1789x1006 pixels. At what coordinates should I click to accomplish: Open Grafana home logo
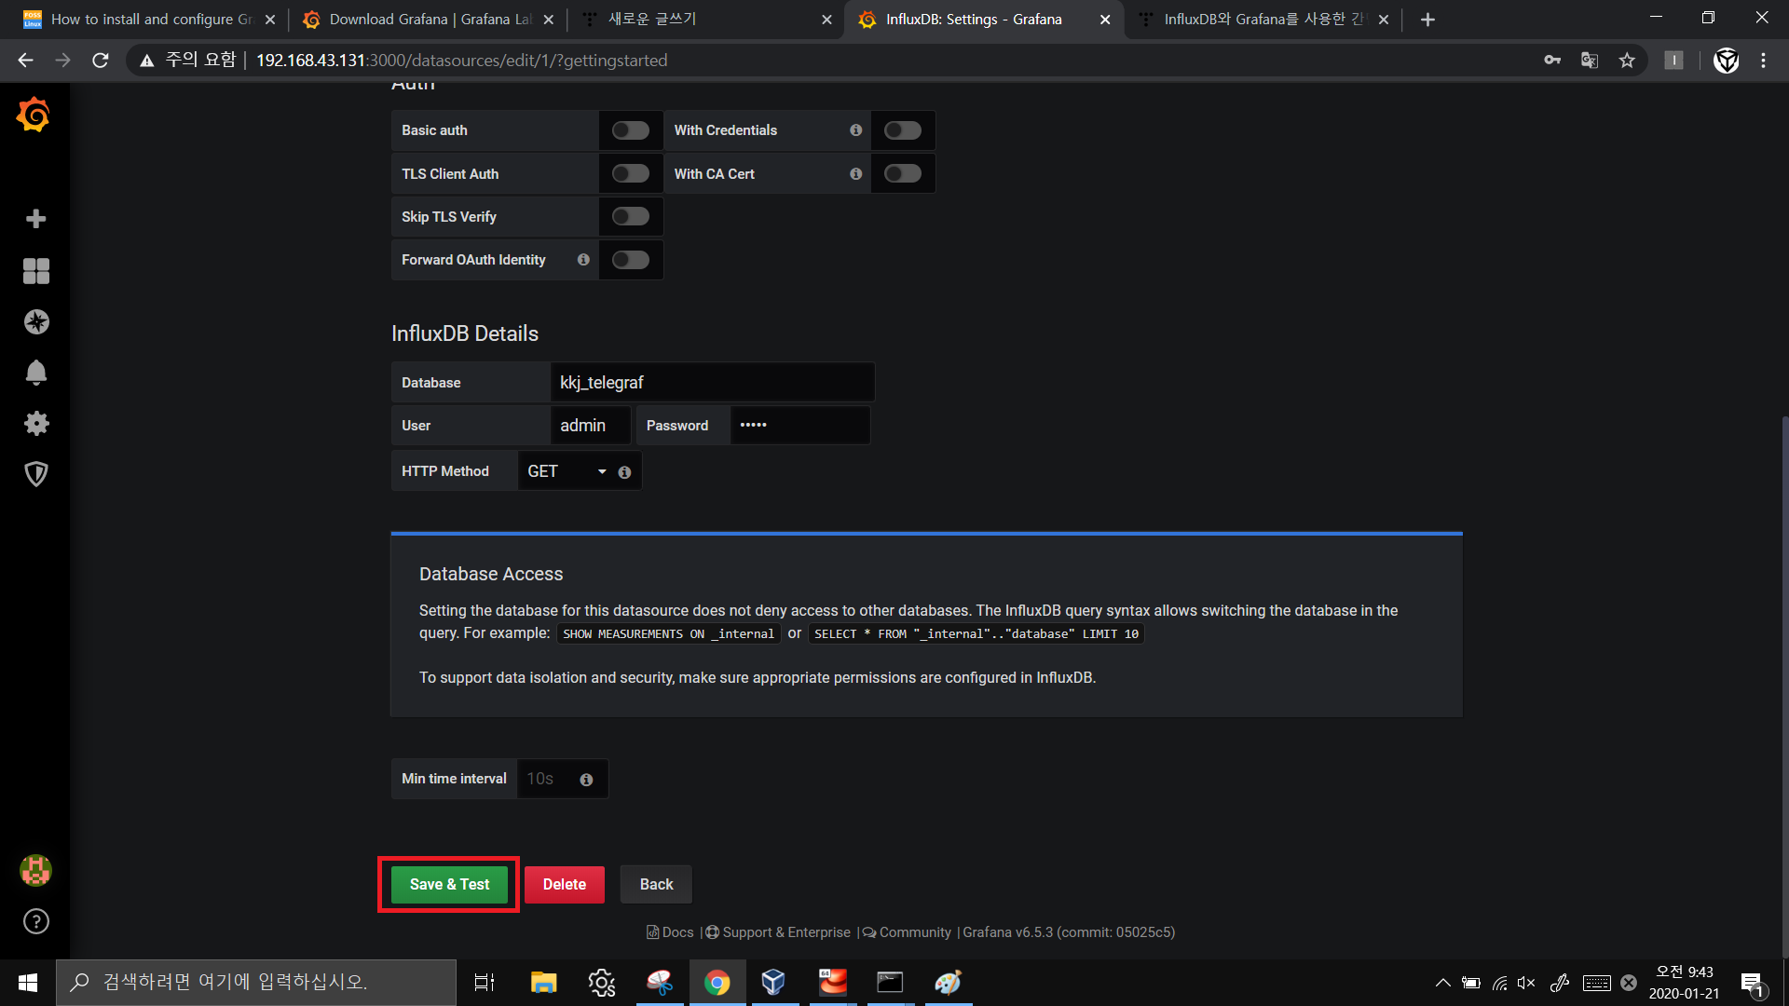34,116
